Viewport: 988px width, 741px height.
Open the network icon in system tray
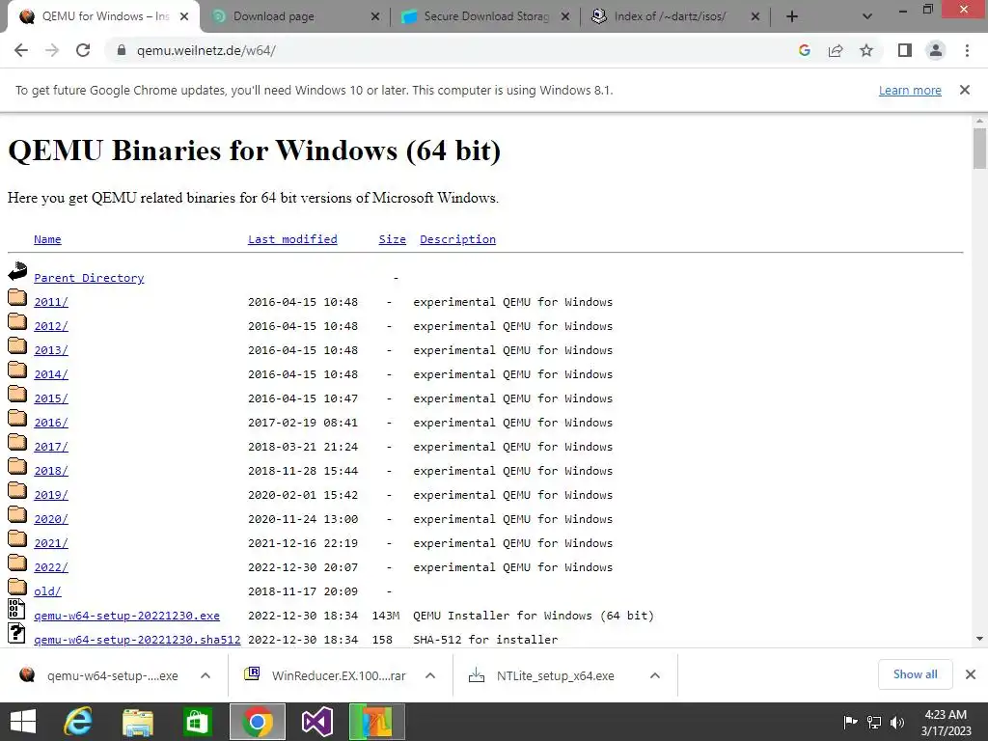click(874, 722)
